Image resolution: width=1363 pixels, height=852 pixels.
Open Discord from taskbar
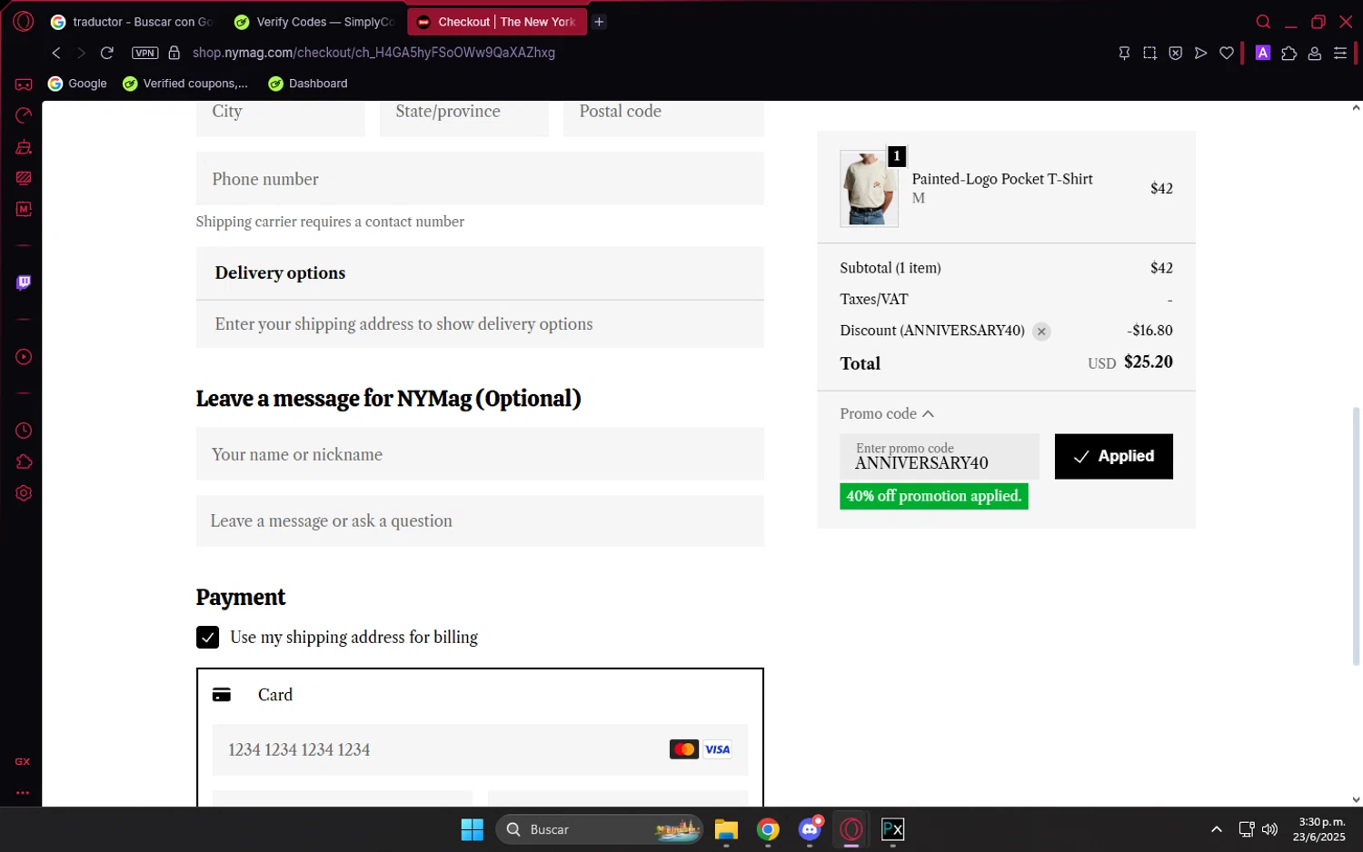[x=810, y=829]
